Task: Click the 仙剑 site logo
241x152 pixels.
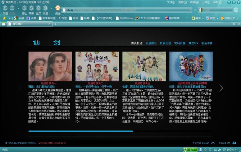Action: [46, 42]
